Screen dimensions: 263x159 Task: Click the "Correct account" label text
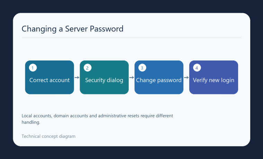(49, 80)
